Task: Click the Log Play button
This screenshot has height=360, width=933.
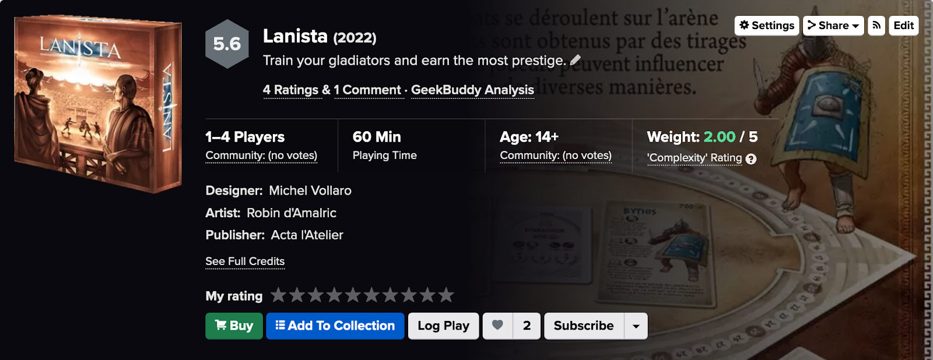Action: tap(443, 326)
